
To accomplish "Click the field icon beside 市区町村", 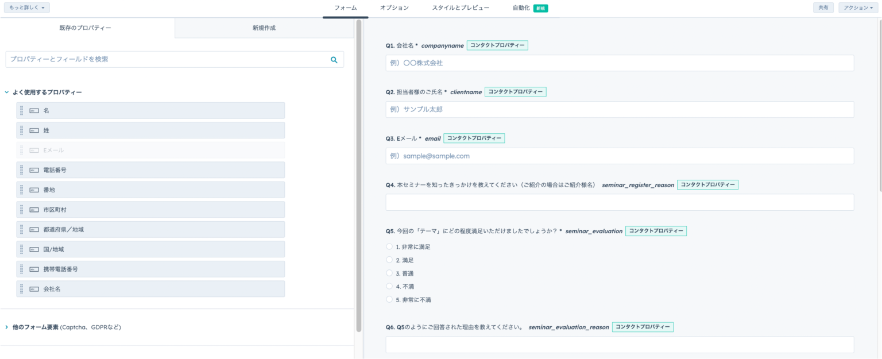I will (x=34, y=210).
